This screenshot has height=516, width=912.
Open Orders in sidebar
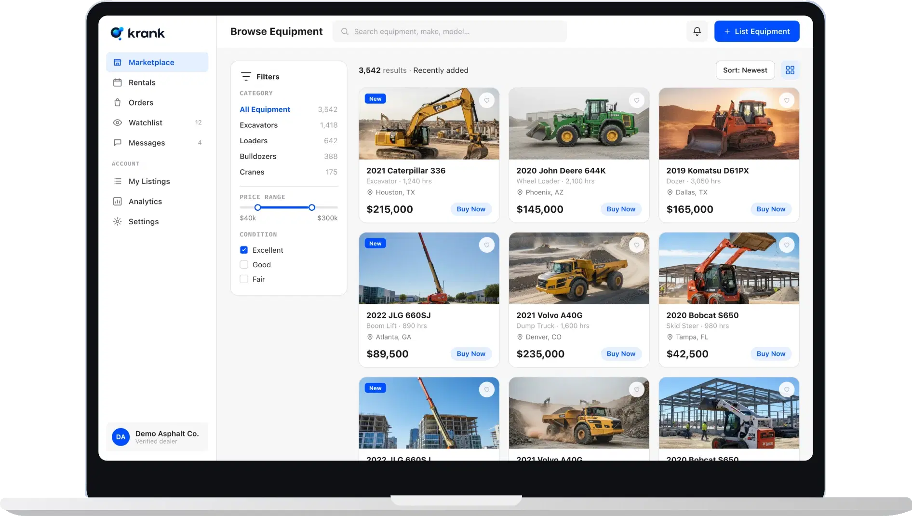pos(157,103)
